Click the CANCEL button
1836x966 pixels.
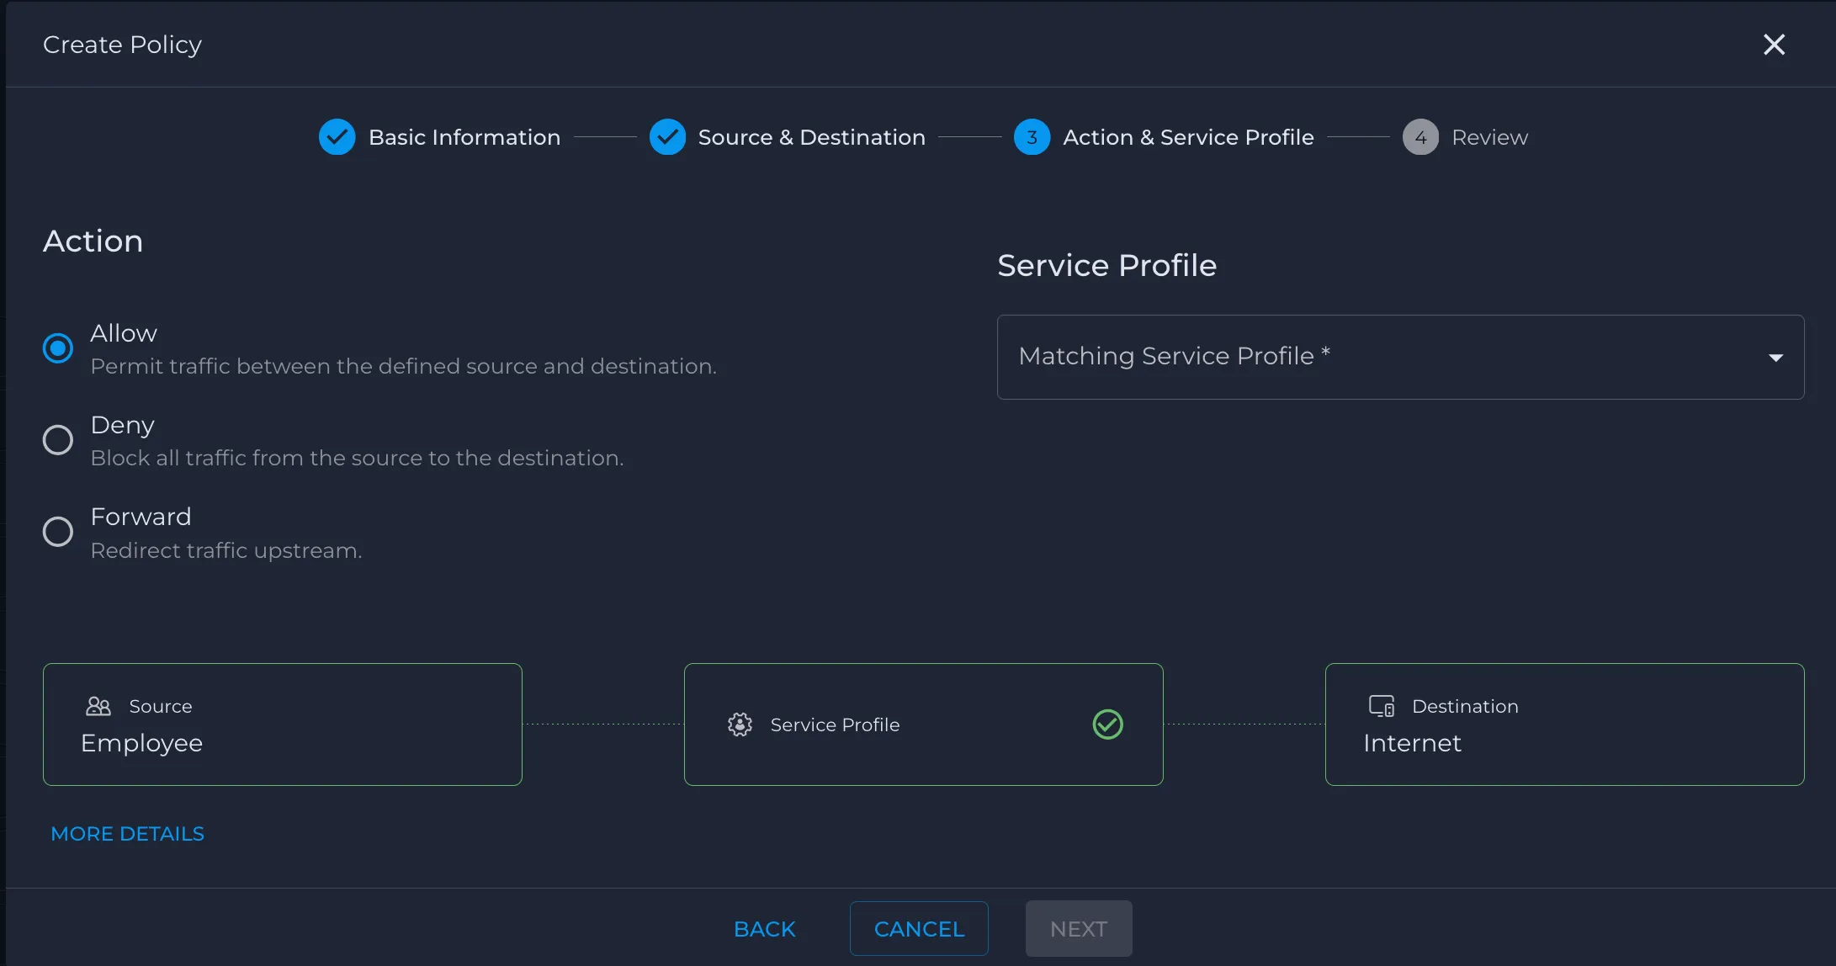[x=919, y=929]
